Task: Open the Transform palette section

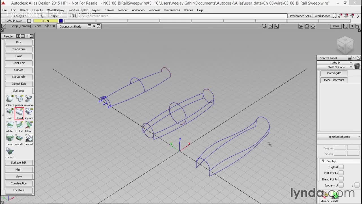Action: coord(19,49)
